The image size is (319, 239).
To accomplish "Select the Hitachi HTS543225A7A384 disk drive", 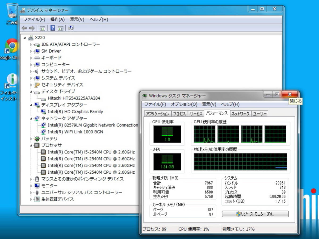I will [74, 98].
